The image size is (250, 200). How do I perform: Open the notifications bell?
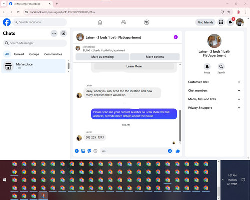[x=230, y=22]
